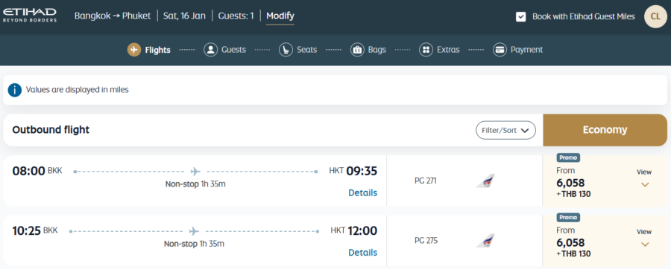This screenshot has height=269, width=671.
Task: Click the PG 275 flight number
Action: (x=426, y=241)
